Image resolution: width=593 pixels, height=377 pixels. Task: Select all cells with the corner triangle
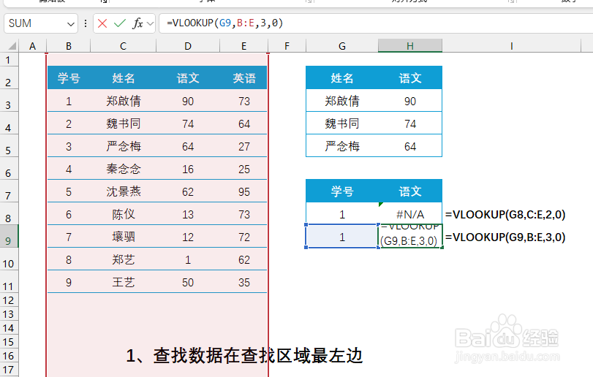click(12, 46)
